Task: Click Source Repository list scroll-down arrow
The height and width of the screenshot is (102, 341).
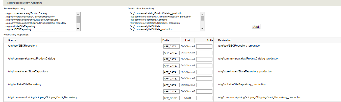Action: click(78, 29)
